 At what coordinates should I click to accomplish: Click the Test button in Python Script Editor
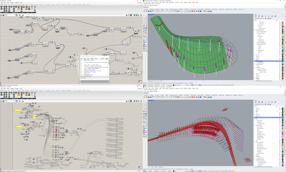pyautogui.click(x=102, y=59)
